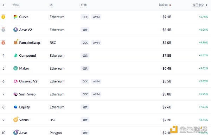The height and width of the screenshot is (137, 211).
Task: Click the PancakeSwap bunny logo icon
Action: point(16,42)
